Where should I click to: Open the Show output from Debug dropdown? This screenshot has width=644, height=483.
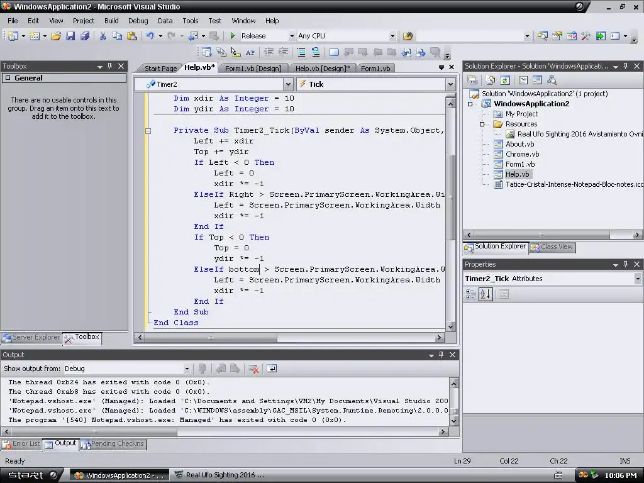[187, 369]
